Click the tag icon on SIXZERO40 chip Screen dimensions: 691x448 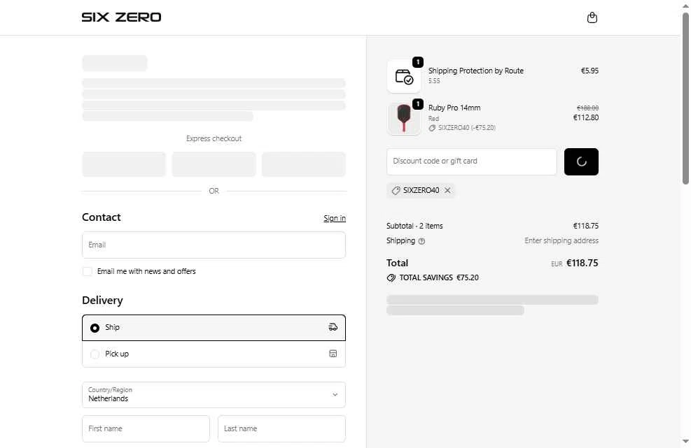[x=396, y=190]
